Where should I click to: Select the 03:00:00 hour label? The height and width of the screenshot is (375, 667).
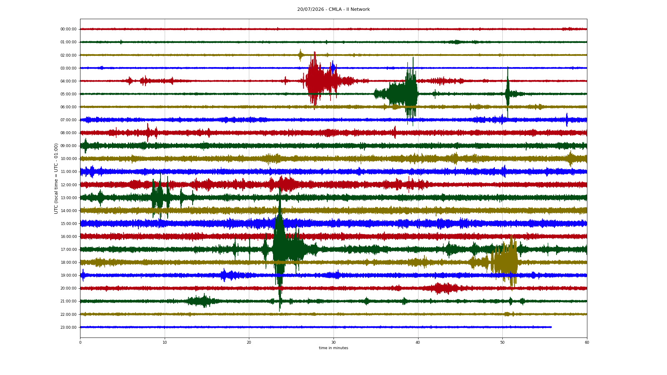pos(68,68)
